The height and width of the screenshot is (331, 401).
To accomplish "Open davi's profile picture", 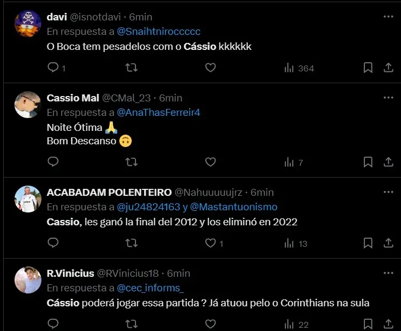I will click(28, 24).
